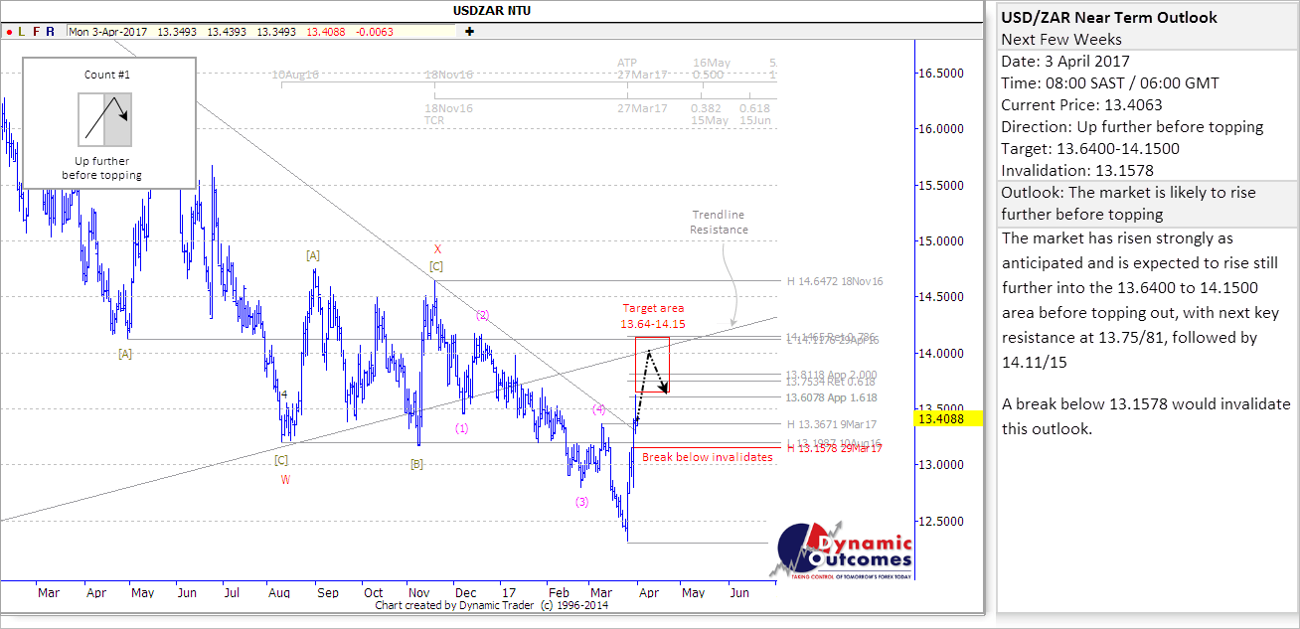This screenshot has width=1300, height=629.
Task: Click the Dynamic Outcomes logo
Action: pos(840,551)
